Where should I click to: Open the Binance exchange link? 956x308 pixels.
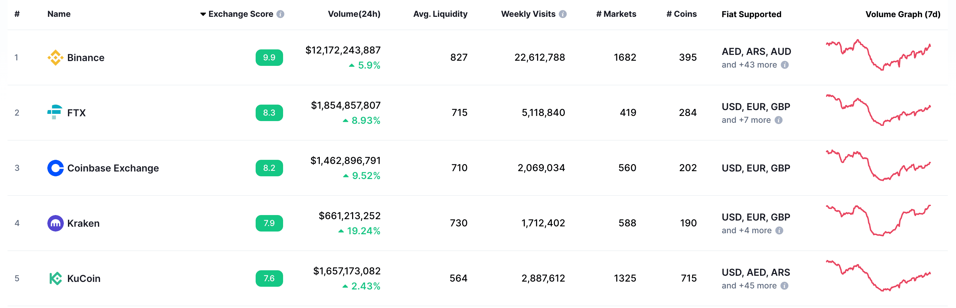click(x=86, y=58)
